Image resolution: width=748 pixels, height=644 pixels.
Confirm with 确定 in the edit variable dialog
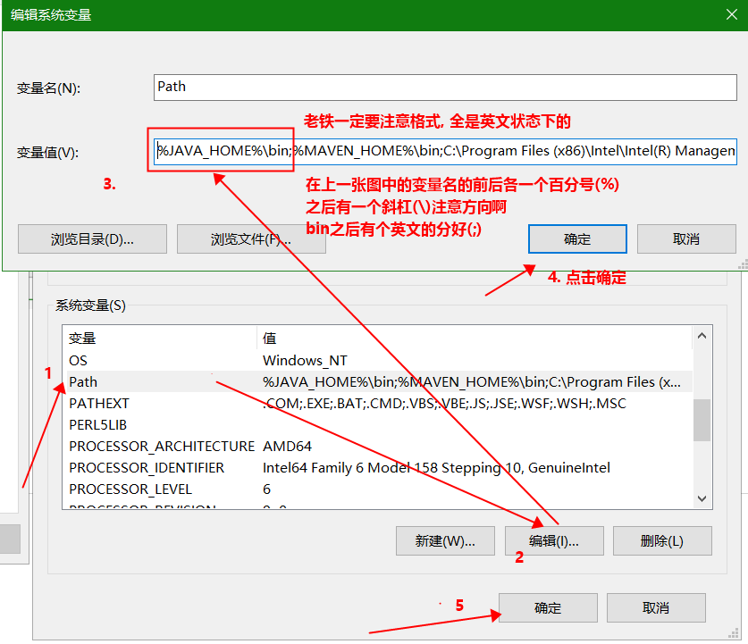[577, 238]
